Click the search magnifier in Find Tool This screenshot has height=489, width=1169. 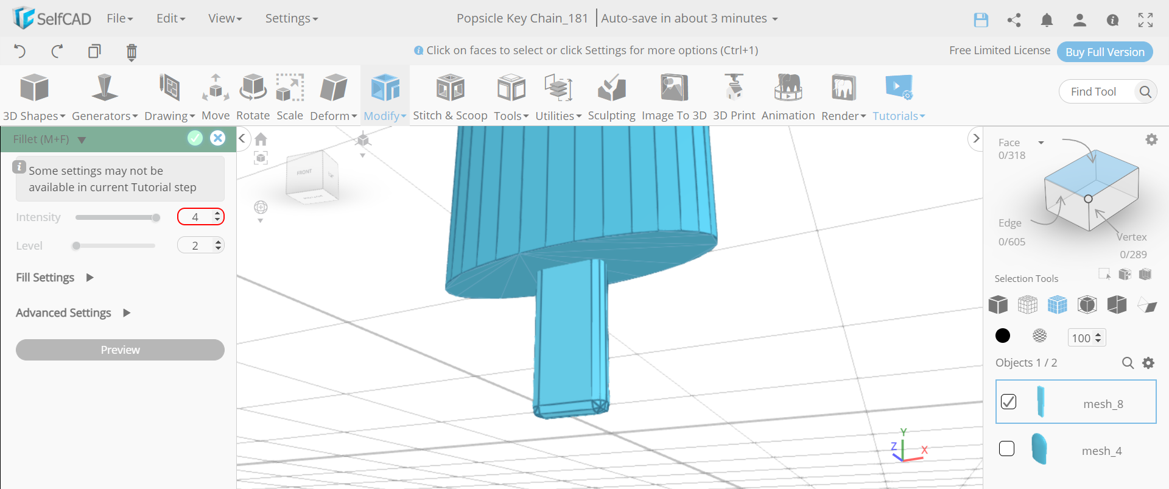pyautogui.click(x=1145, y=92)
